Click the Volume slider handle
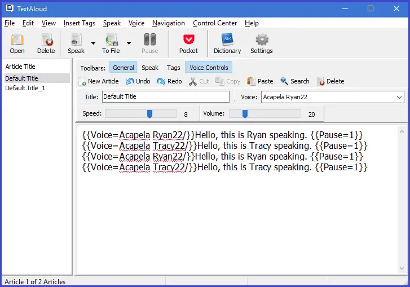Viewport: 410px width, 287px height. pos(245,114)
